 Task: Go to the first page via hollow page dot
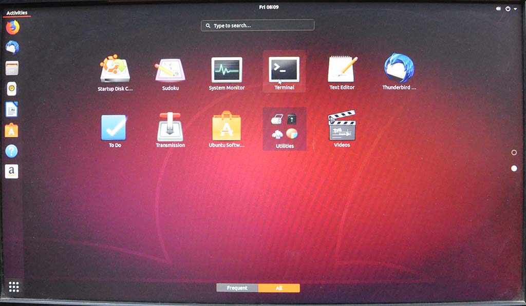(x=514, y=153)
